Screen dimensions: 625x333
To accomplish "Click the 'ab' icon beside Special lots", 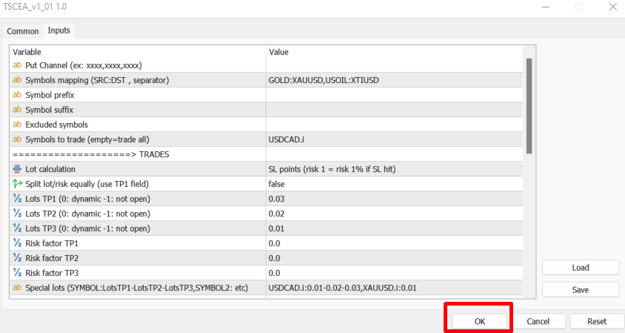I will point(18,288).
